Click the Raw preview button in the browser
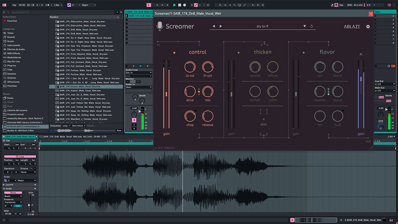This screenshot has height=224, width=398. coord(119,131)
